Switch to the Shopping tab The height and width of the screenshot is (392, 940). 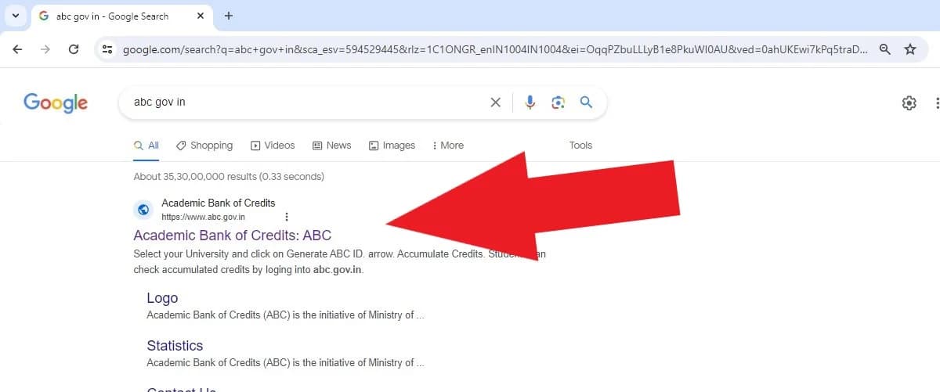pyautogui.click(x=204, y=146)
